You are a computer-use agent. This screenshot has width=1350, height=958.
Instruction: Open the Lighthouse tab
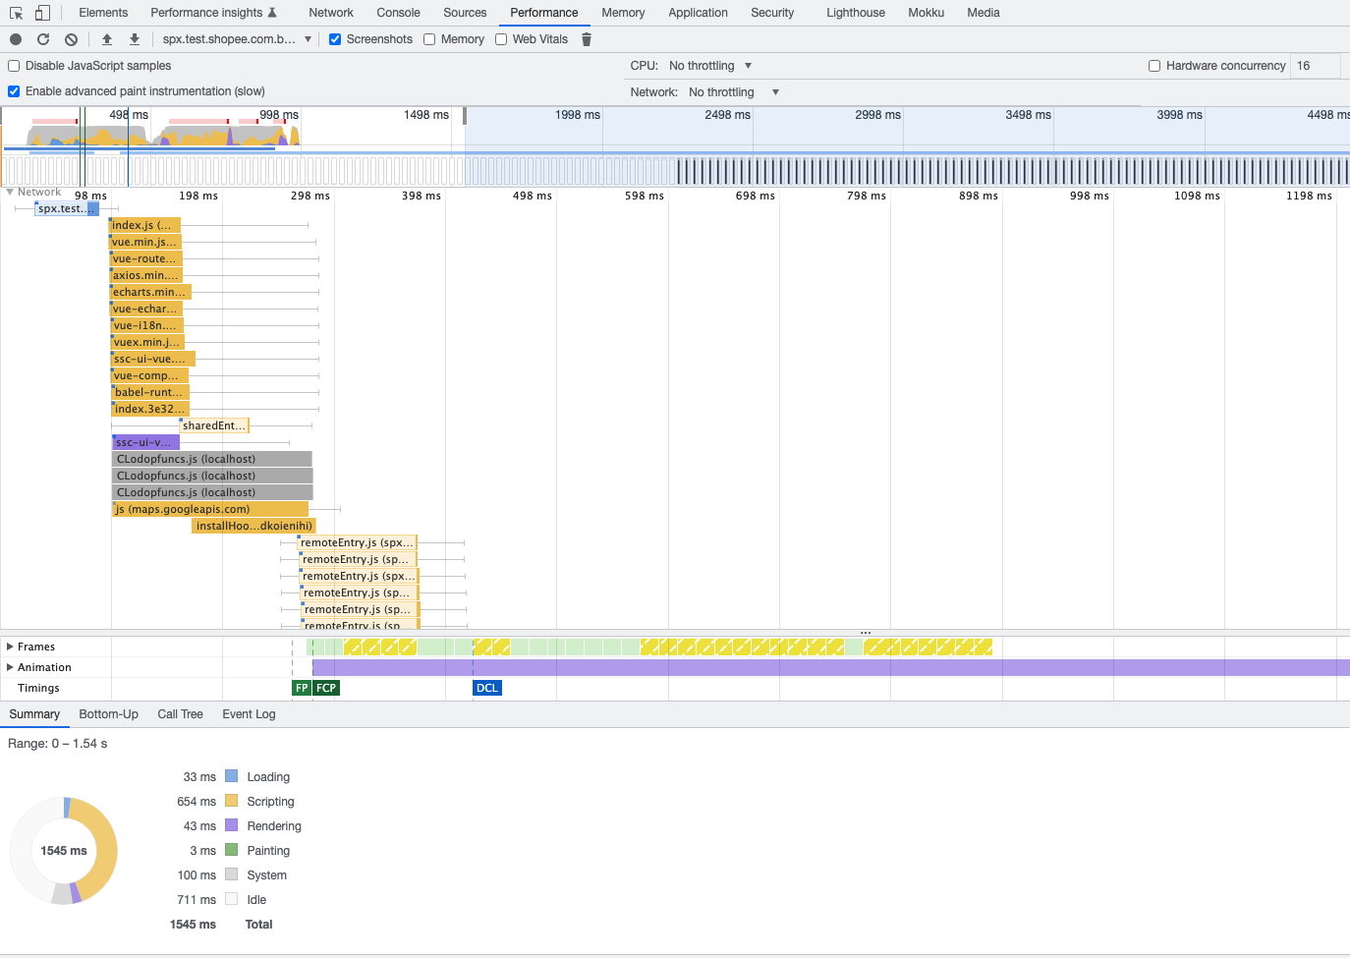pos(856,13)
